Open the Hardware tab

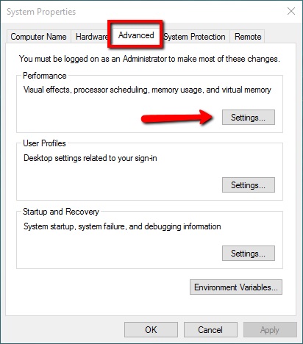click(91, 37)
